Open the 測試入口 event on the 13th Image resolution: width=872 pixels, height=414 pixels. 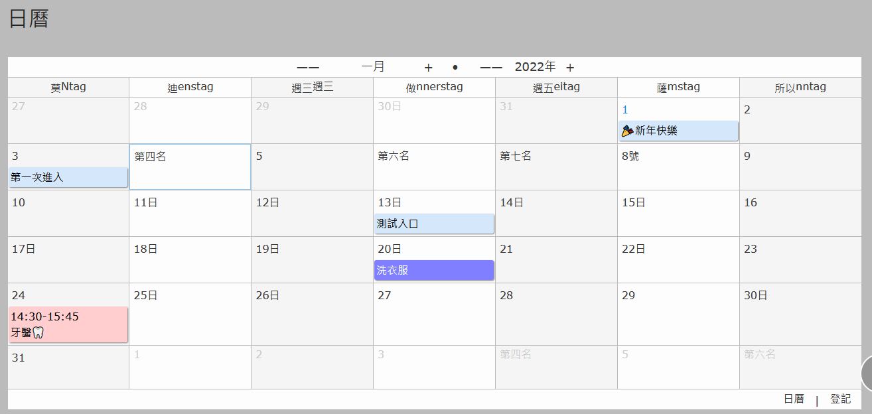tap(434, 224)
